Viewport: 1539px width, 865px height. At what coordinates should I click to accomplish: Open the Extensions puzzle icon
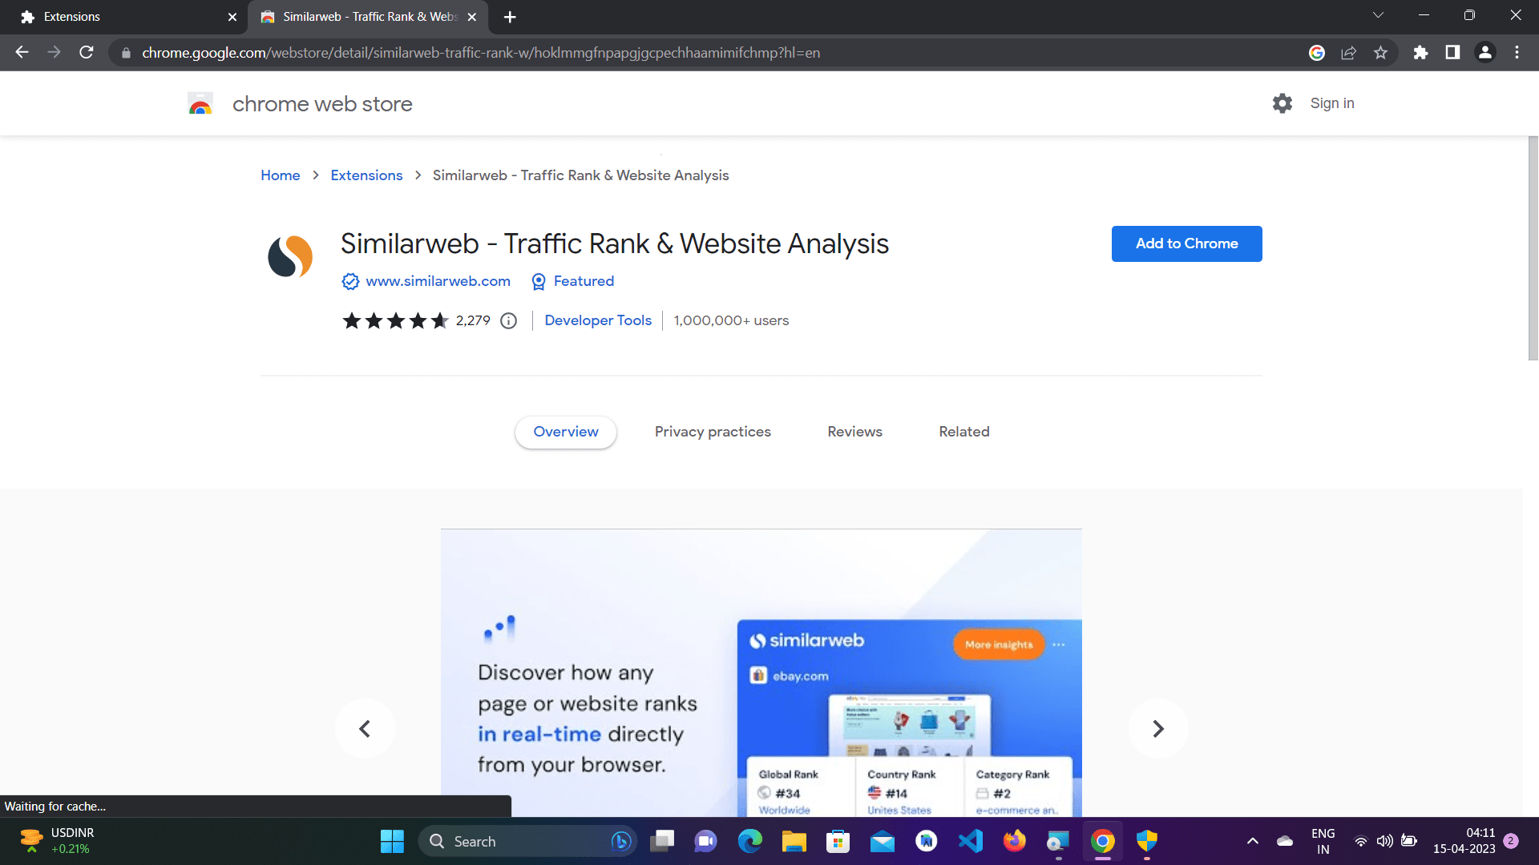pos(1420,53)
